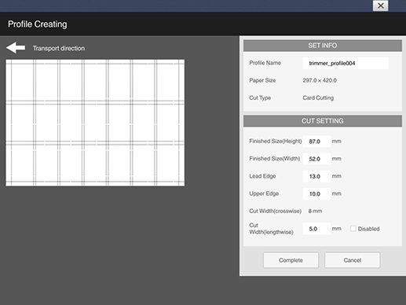Select the SET INFO section header
The image size is (406, 305).
coord(323,46)
